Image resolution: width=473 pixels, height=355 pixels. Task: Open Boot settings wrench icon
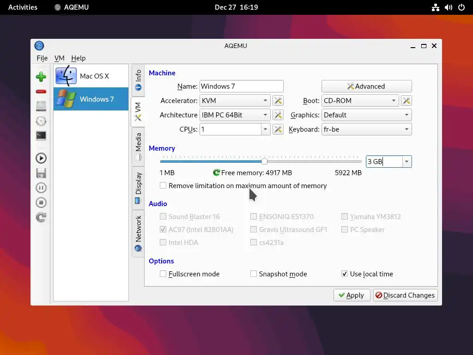[406, 100]
